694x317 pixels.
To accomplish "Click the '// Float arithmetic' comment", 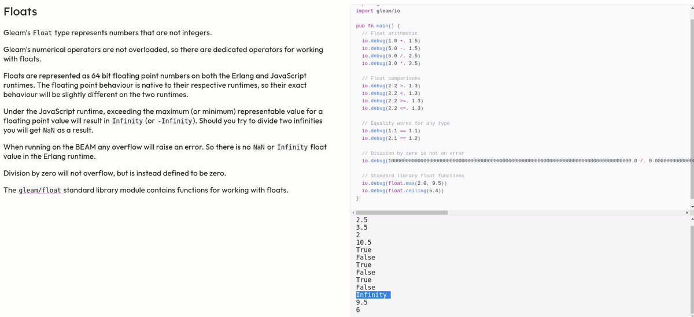I will (x=389, y=33).
